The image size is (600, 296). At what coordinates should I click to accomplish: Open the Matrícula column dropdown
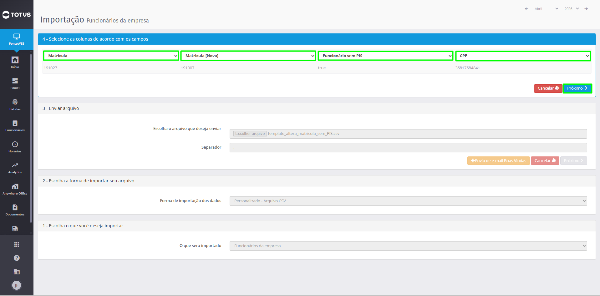[111, 56]
